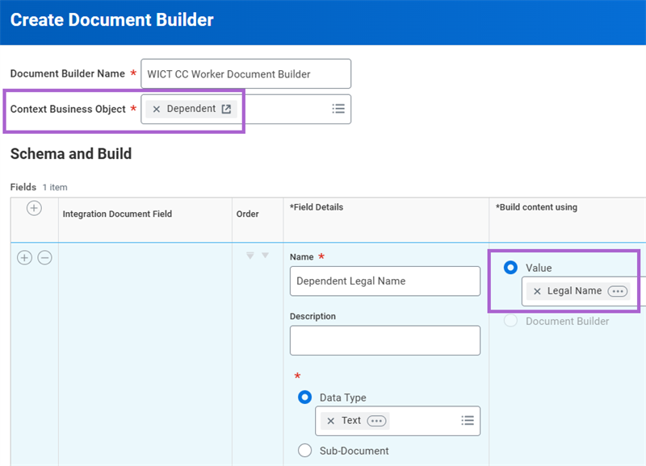Select the Value radio button
Viewport: 646px width, 466px height.
[x=510, y=268]
